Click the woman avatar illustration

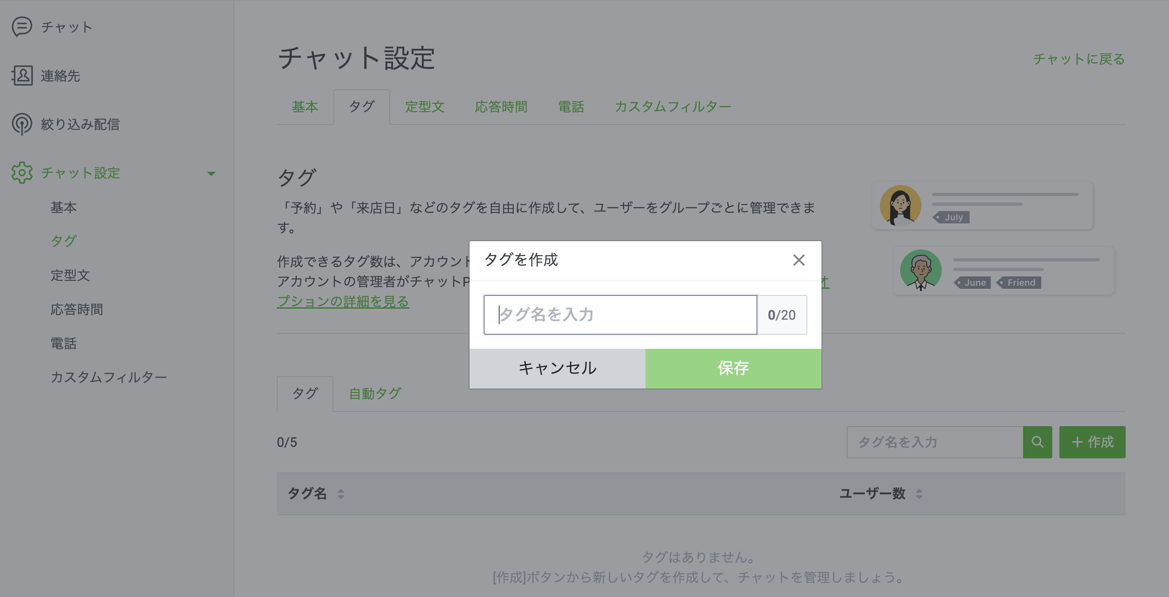coord(900,206)
